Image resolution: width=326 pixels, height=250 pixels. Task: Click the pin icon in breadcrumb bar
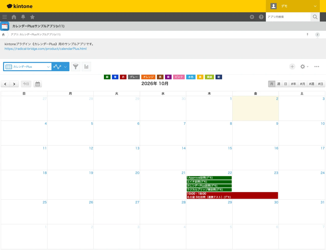point(307,34)
